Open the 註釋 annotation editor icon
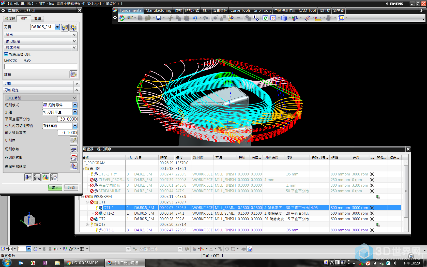This screenshot has width=427, height=267. [x=73, y=74]
